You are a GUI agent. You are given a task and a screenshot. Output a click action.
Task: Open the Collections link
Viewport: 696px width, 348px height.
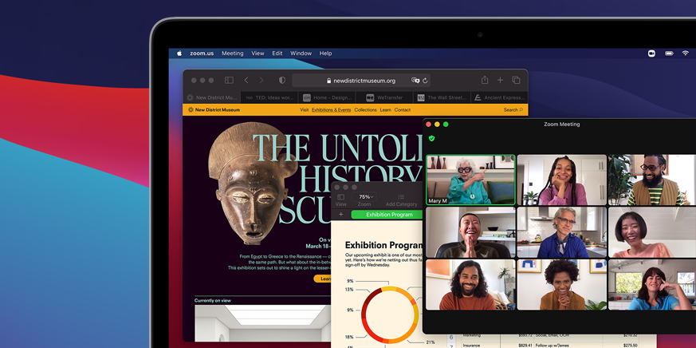(365, 110)
